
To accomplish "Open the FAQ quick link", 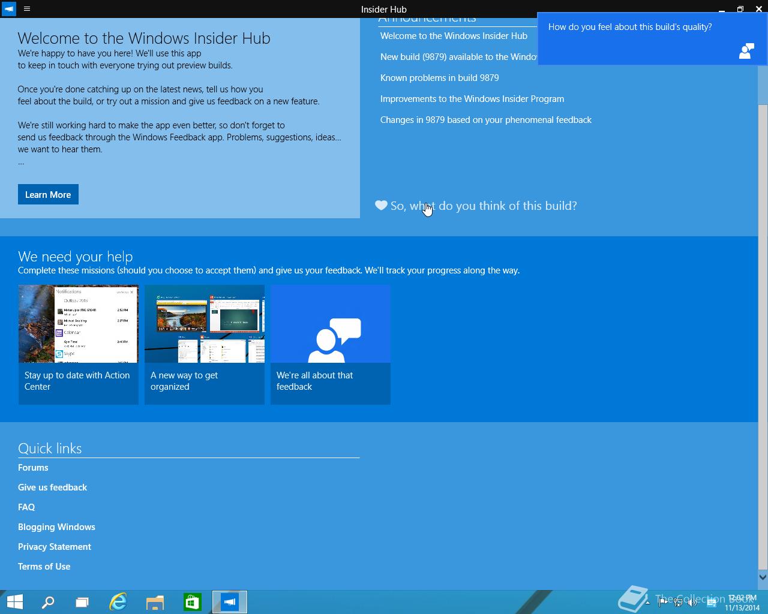I will tap(26, 507).
